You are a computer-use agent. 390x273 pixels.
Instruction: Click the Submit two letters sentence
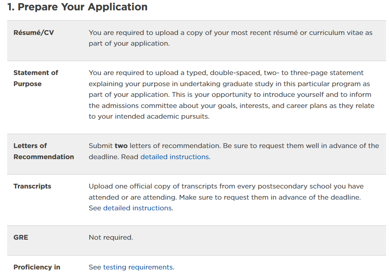(155, 146)
